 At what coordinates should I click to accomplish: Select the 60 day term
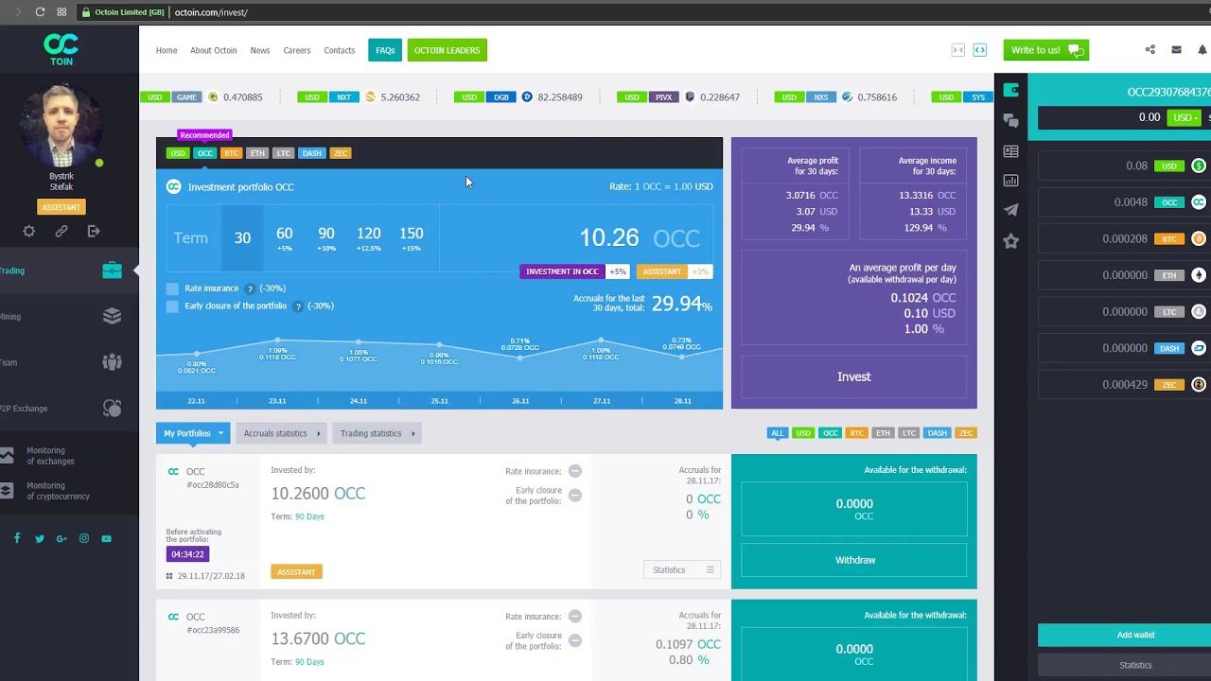[x=284, y=237]
